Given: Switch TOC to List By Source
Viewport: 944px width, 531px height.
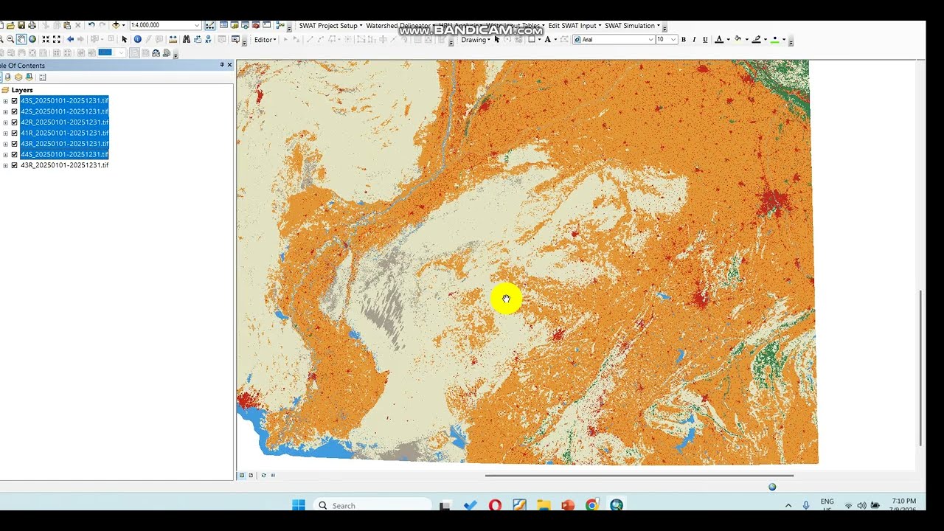Looking at the screenshot, I should tap(7, 77).
